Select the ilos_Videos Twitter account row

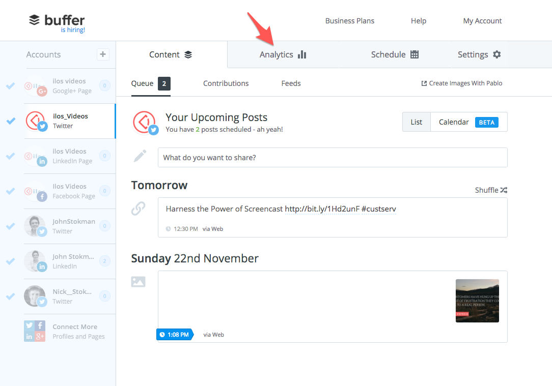pos(70,121)
